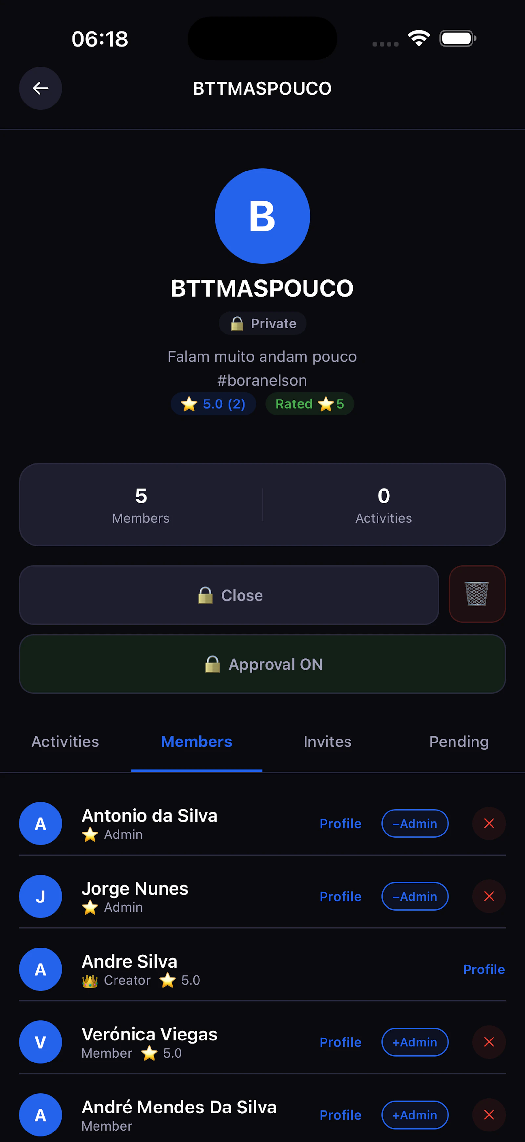
Task: Tap the blue B group avatar
Action: point(262,216)
